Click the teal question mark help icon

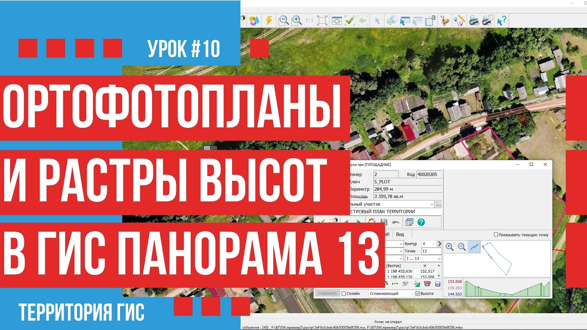[421, 222]
